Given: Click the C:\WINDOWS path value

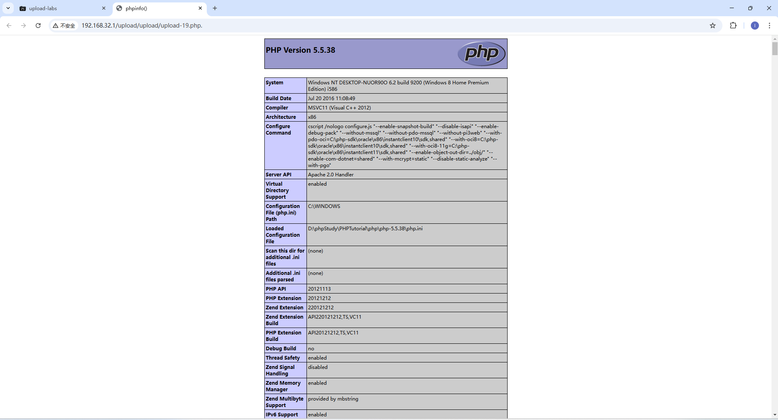Looking at the screenshot, I should pos(324,206).
